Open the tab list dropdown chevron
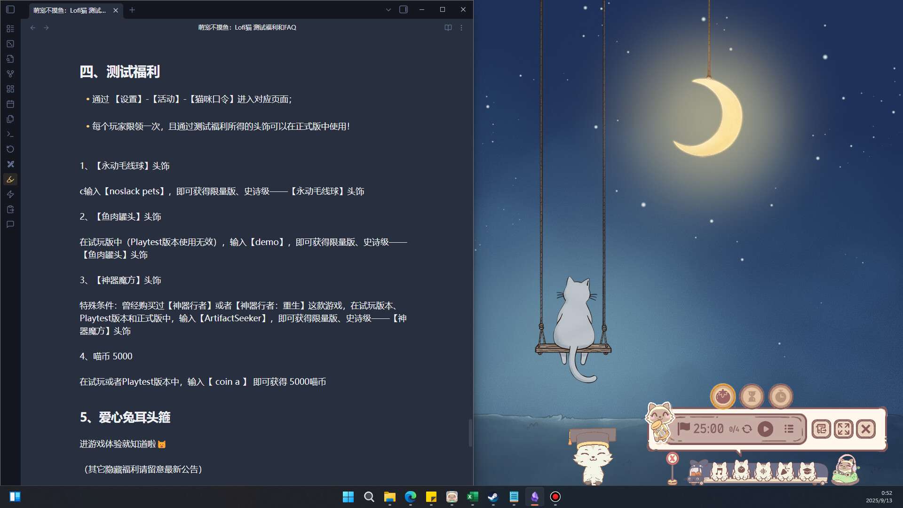Image resolution: width=903 pixels, height=508 pixels. click(388, 9)
